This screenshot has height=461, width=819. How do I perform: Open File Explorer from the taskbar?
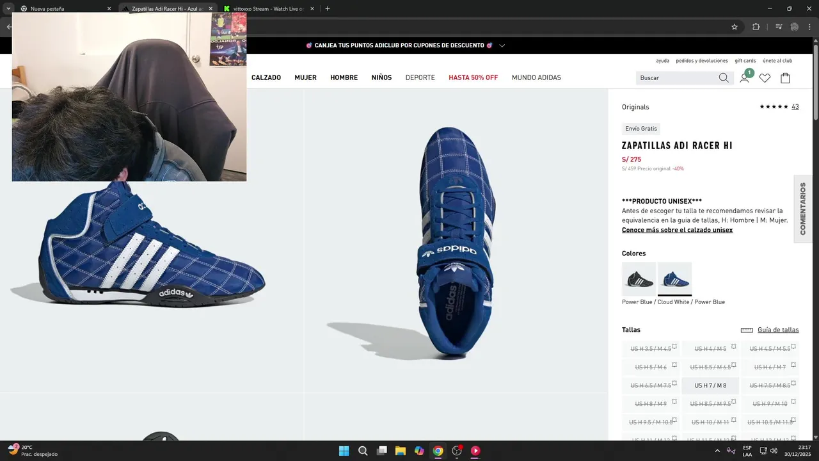tap(400, 451)
